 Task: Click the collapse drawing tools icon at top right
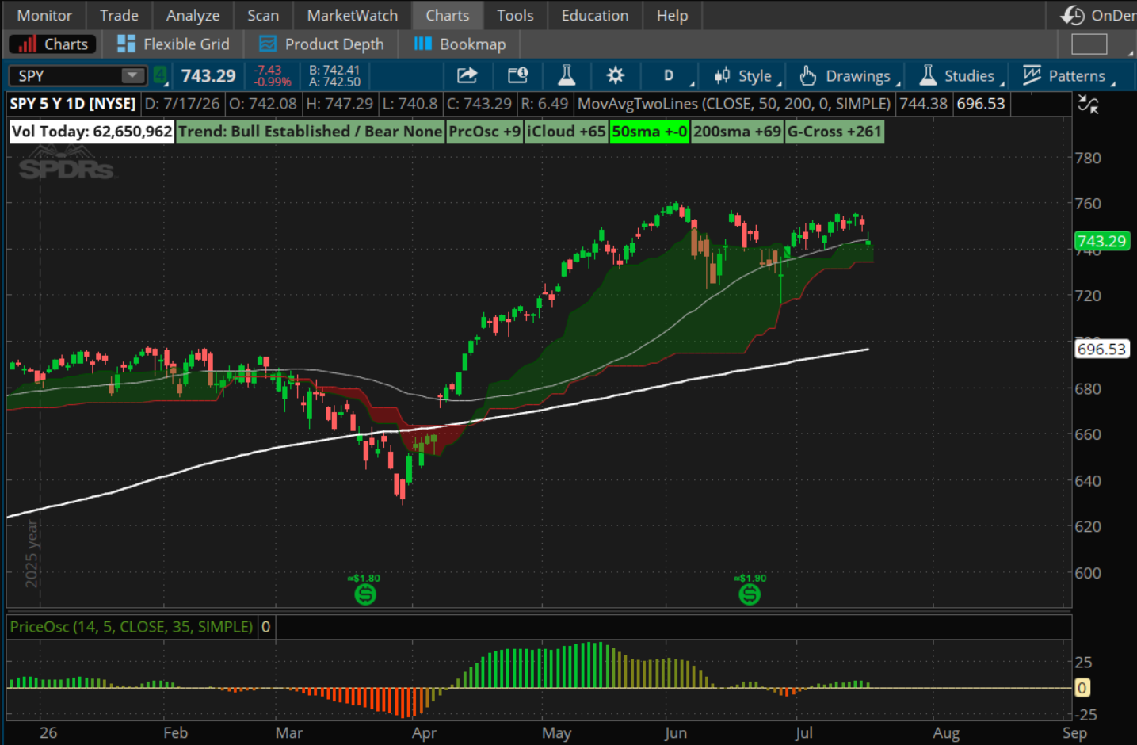coord(1088,104)
